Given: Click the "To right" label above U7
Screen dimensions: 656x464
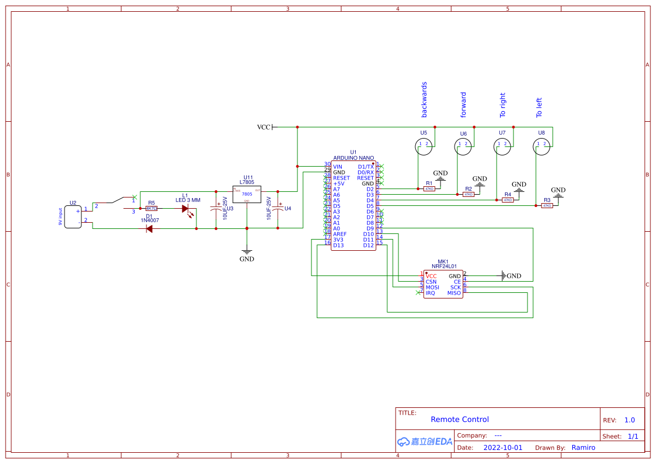Looking at the screenshot, I should point(502,105).
